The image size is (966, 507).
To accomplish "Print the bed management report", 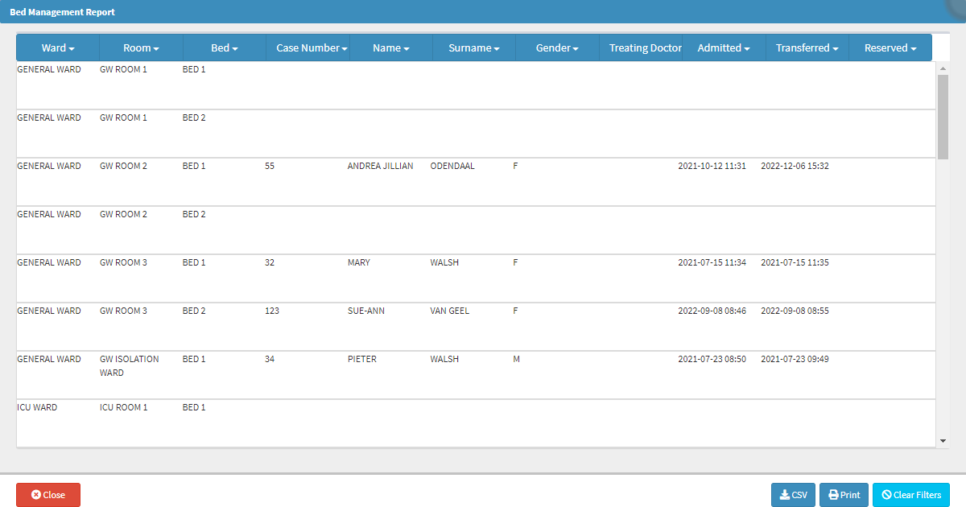I will (x=844, y=495).
